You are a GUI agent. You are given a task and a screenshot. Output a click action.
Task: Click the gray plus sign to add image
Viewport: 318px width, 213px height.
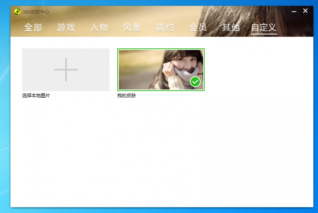(x=66, y=69)
